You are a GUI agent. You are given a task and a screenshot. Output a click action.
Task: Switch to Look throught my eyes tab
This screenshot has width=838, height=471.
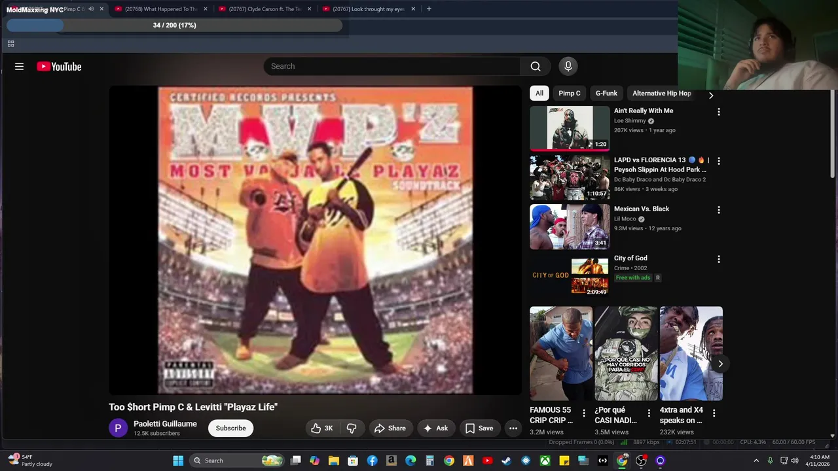pos(369,9)
